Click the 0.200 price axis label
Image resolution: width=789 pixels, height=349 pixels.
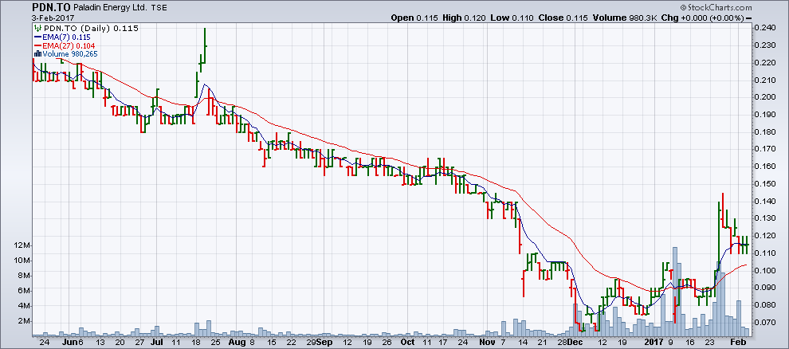[x=767, y=97]
